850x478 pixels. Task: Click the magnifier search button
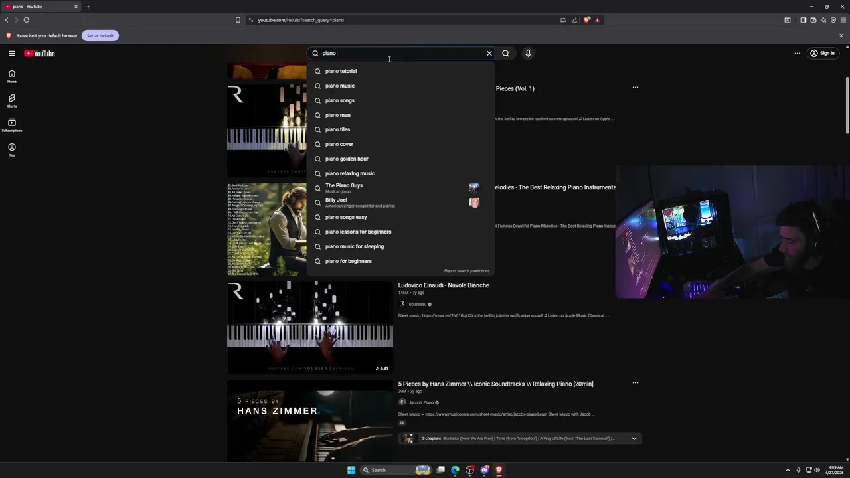point(505,53)
